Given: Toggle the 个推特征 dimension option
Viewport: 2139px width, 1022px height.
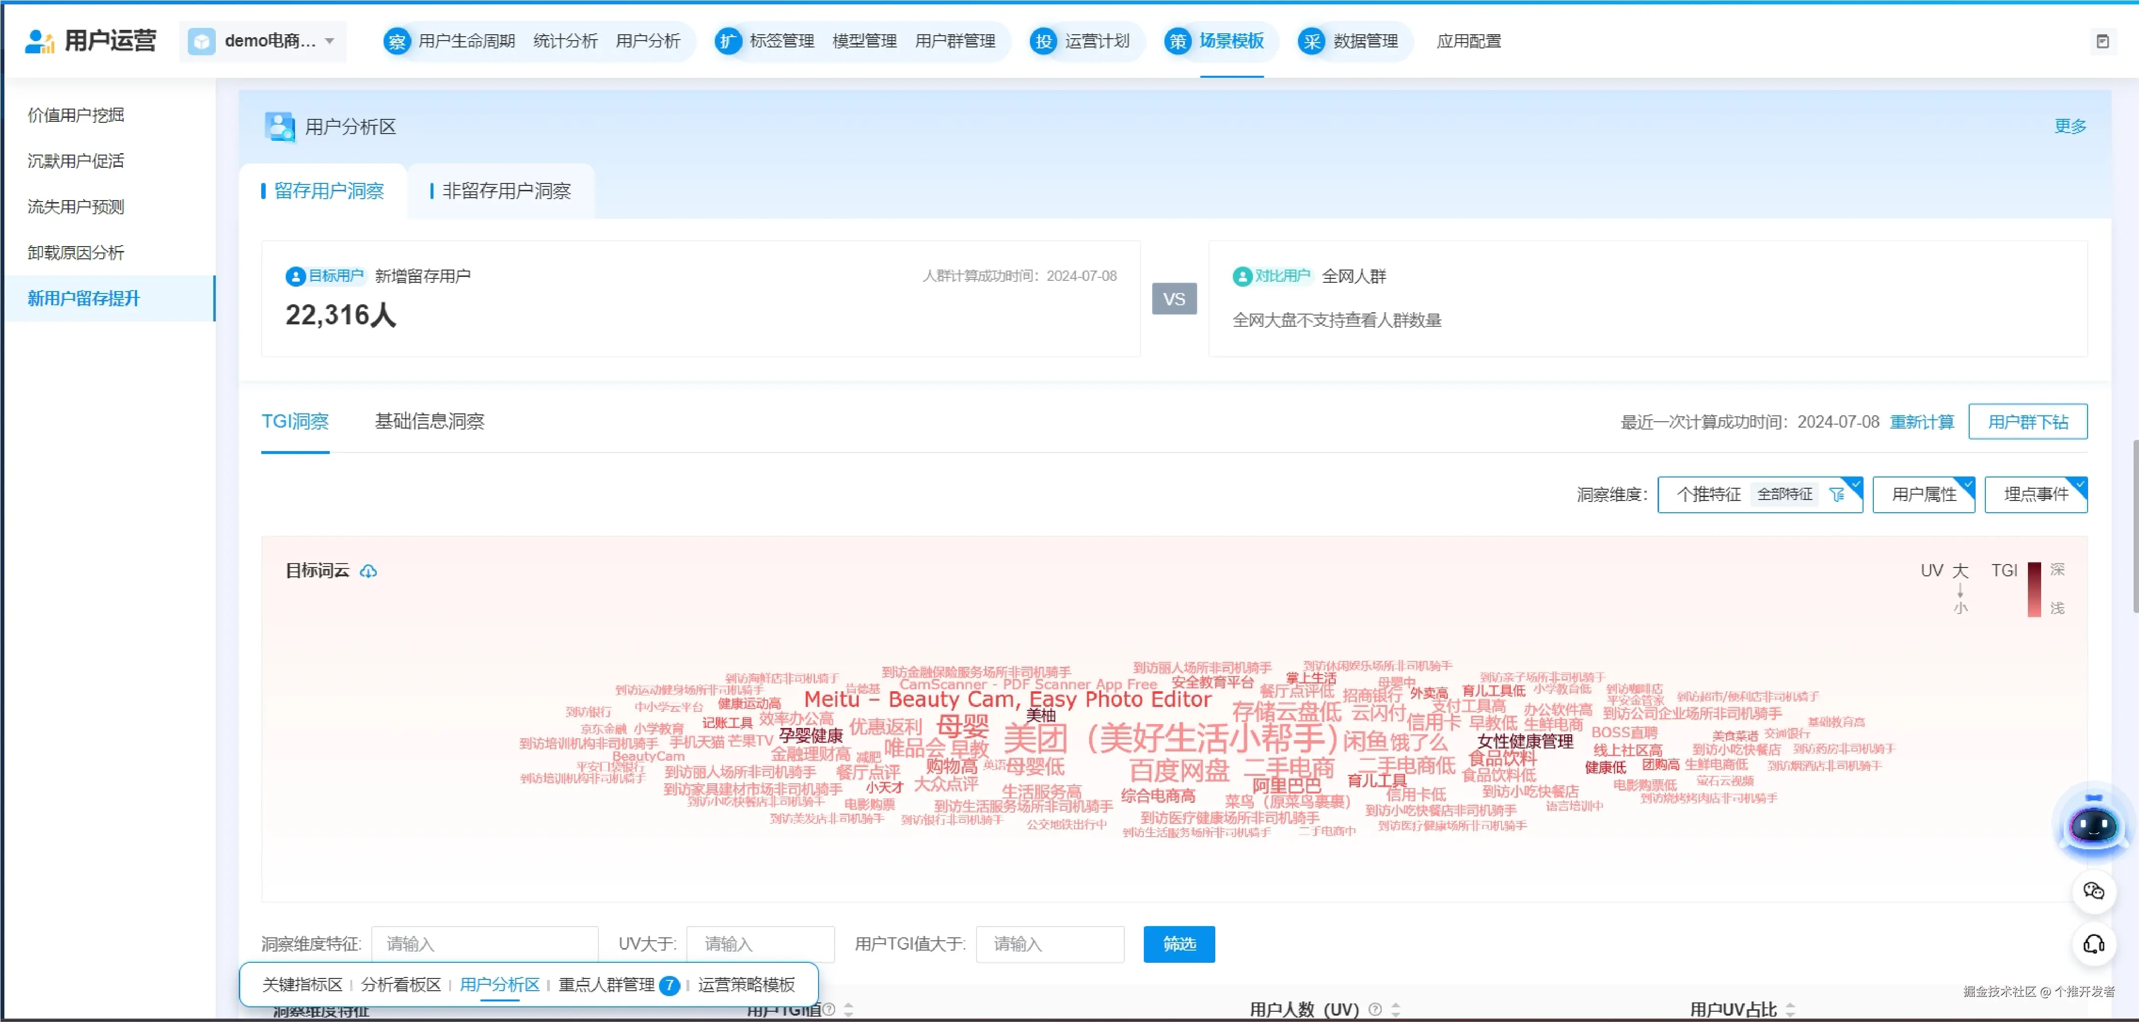Looking at the screenshot, I should point(1708,495).
